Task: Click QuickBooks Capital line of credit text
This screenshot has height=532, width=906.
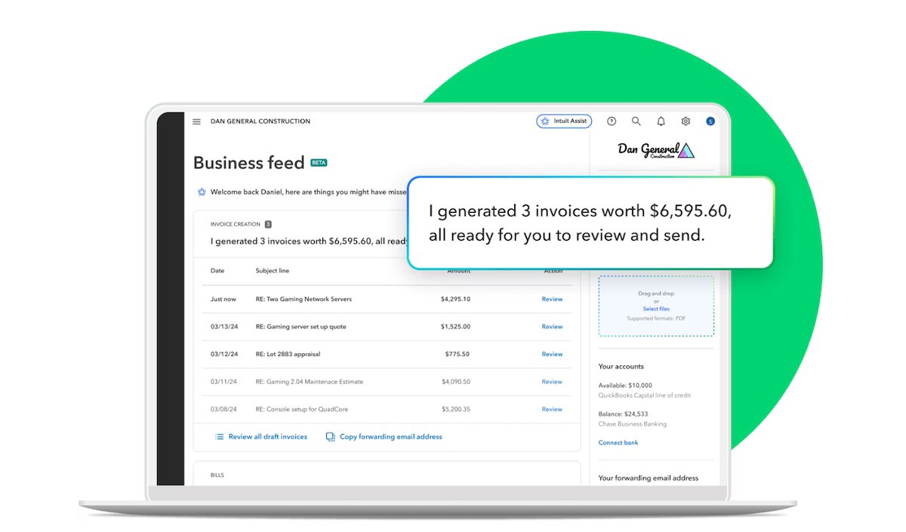Action: (x=645, y=395)
